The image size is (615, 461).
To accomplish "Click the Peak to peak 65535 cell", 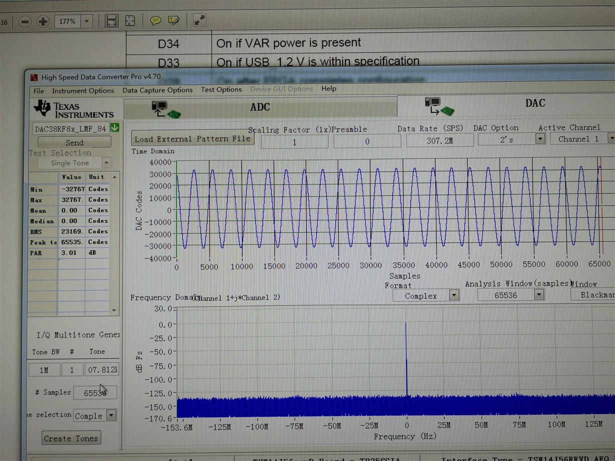I will click(x=72, y=242).
